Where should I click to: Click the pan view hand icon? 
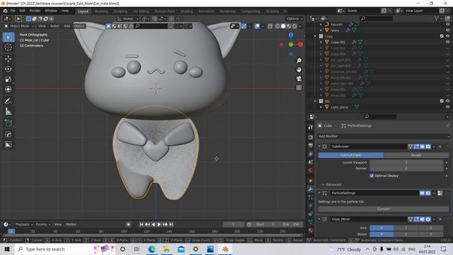(x=299, y=69)
